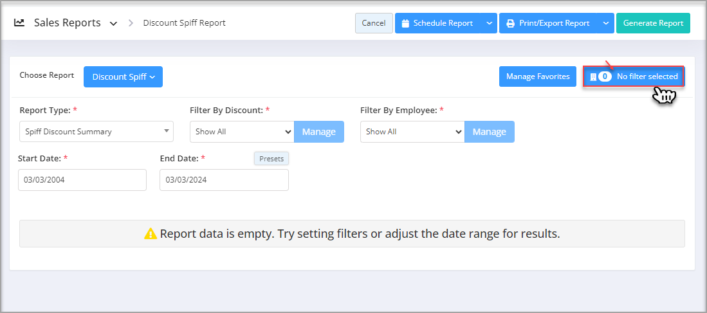This screenshot has height=313, width=707.
Task: Click the building icon in filter button
Action: (x=593, y=76)
